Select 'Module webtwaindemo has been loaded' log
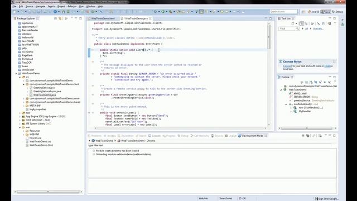Image resolution: width=357 pixels, height=201 pixels. [117, 151]
